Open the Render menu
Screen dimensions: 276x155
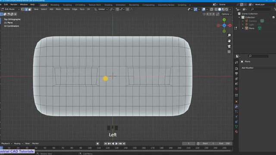[14, 4]
